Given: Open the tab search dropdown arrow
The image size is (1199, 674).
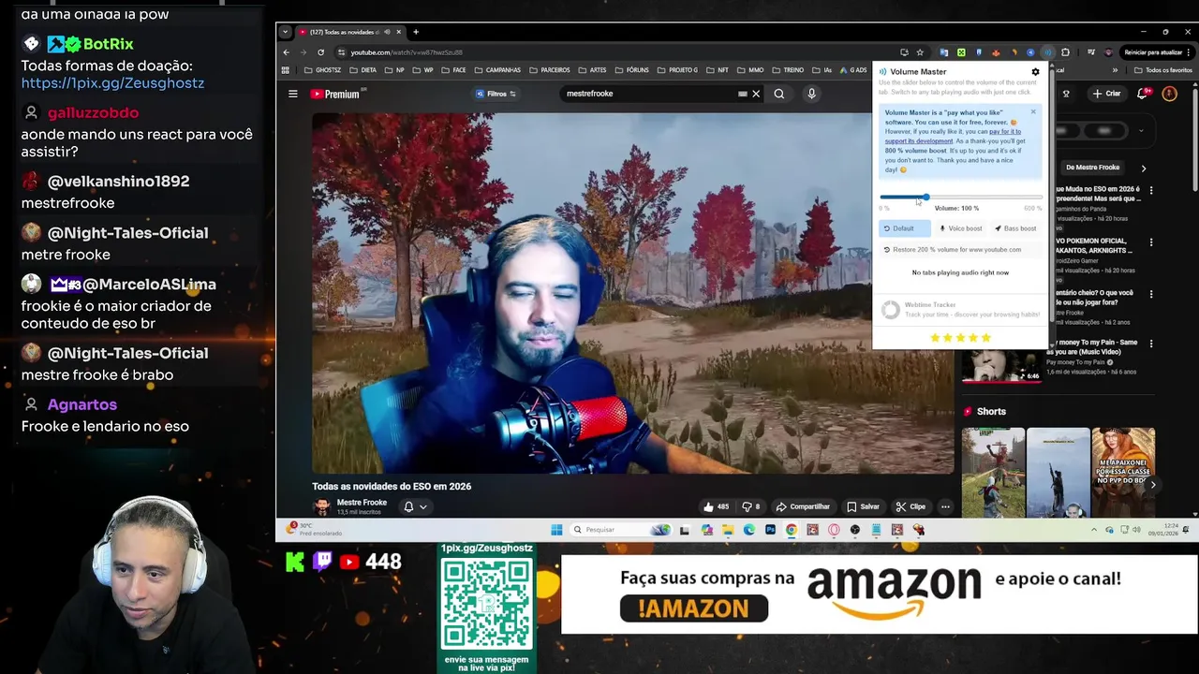Looking at the screenshot, I should pos(287,32).
